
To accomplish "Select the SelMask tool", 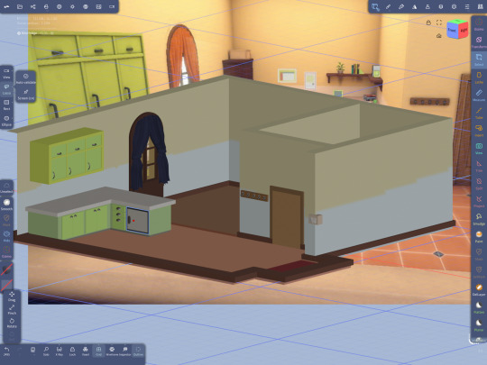I will click(x=479, y=272).
